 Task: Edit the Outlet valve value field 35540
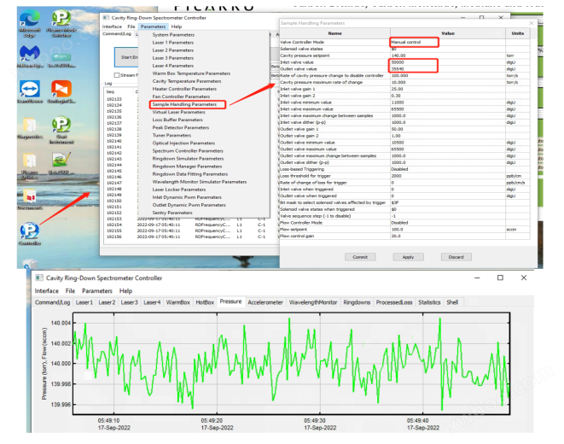(448, 69)
